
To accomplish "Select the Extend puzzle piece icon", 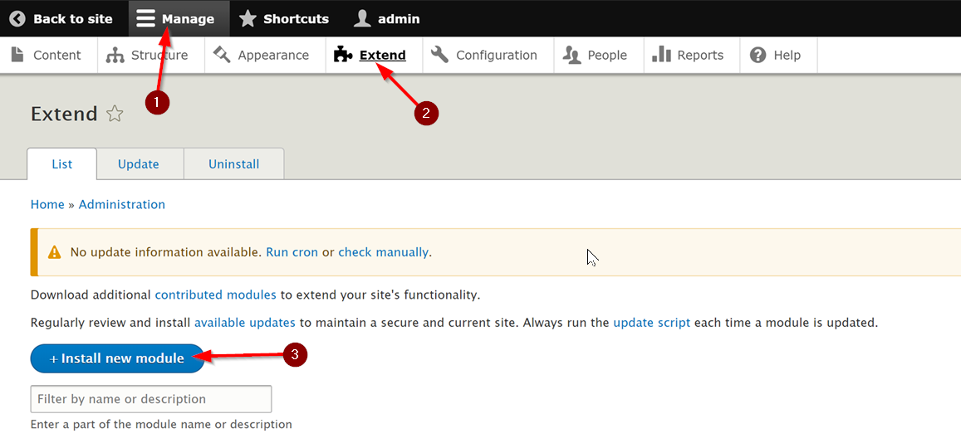I will pos(342,55).
